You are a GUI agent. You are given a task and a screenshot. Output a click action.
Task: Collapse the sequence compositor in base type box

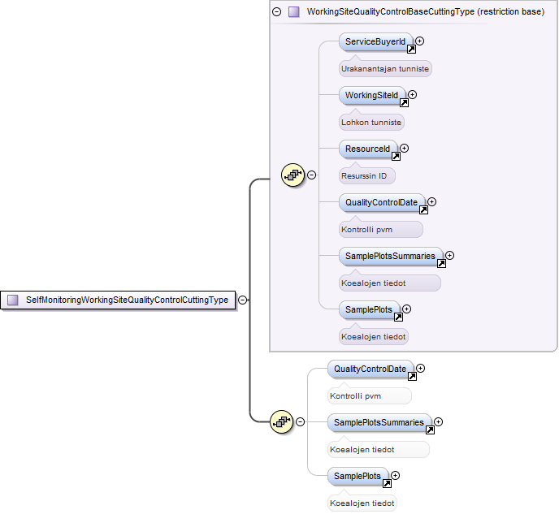point(311,175)
